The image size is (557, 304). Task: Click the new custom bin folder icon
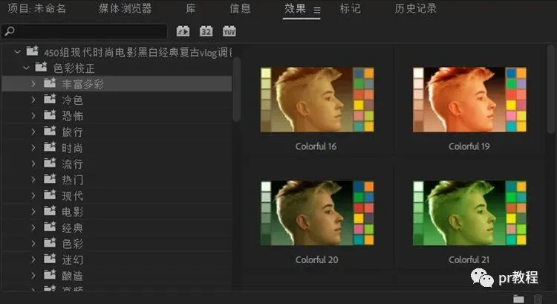click(518, 299)
